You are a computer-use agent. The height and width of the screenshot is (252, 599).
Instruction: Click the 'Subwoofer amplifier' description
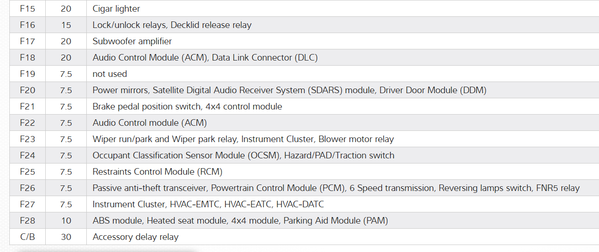[132, 41]
